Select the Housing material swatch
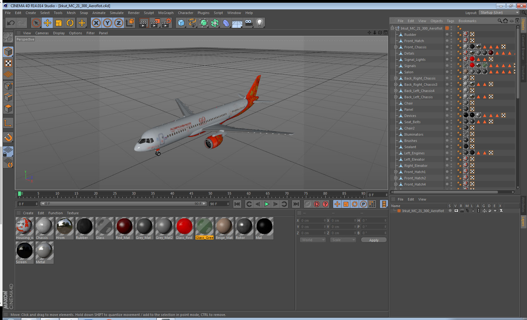The width and height of the screenshot is (527, 320). (24, 229)
